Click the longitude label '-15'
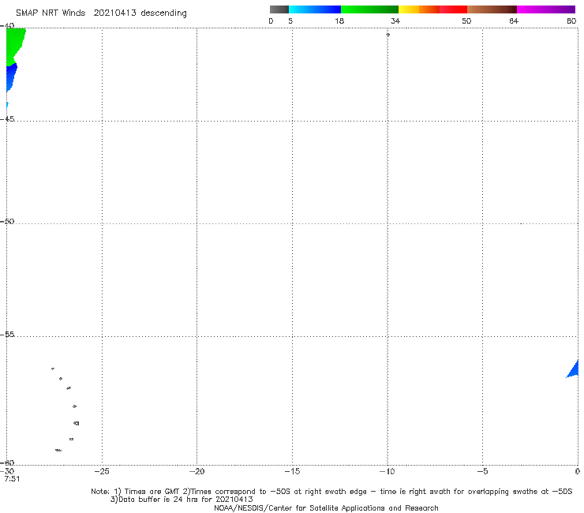Viewport: 584px width, 513px height. 292,472
